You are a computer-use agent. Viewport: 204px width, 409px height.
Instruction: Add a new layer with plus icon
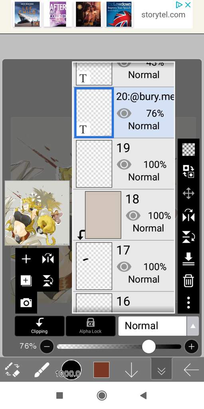pyautogui.click(x=26, y=259)
